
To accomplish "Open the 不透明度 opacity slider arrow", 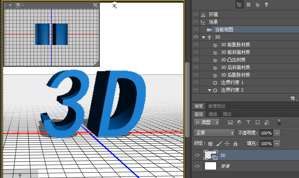I will point(277,133).
